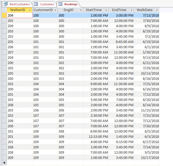The width and height of the screenshot is (173, 166).
Task: Click the row selector for 10/17/2018 walk
Action: click(4, 158)
